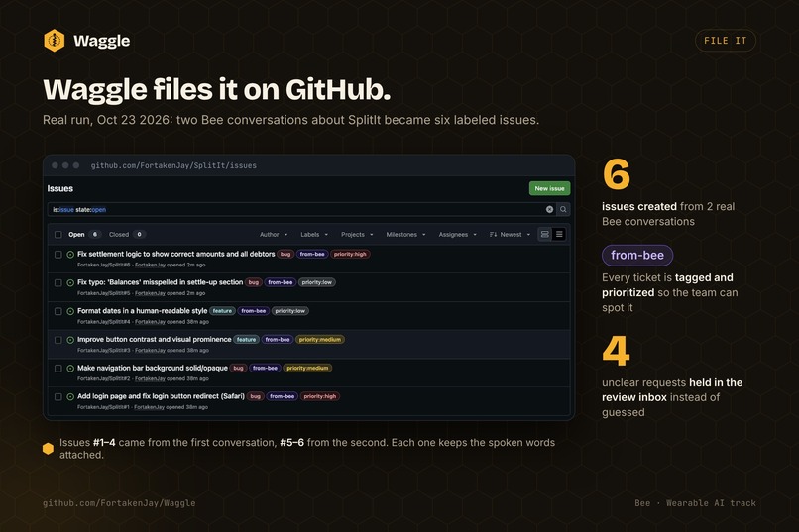The height and width of the screenshot is (532, 799).
Task: Open issue Add login page and fix login redirect
Action: 161,396
